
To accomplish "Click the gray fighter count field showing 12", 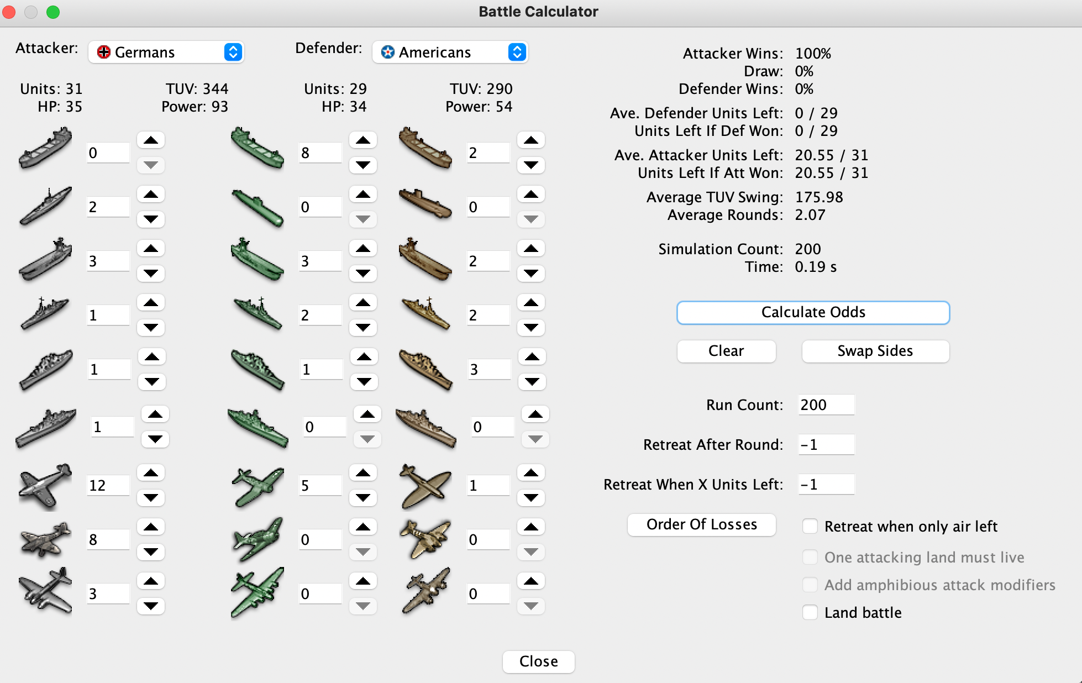I will 108,485.
